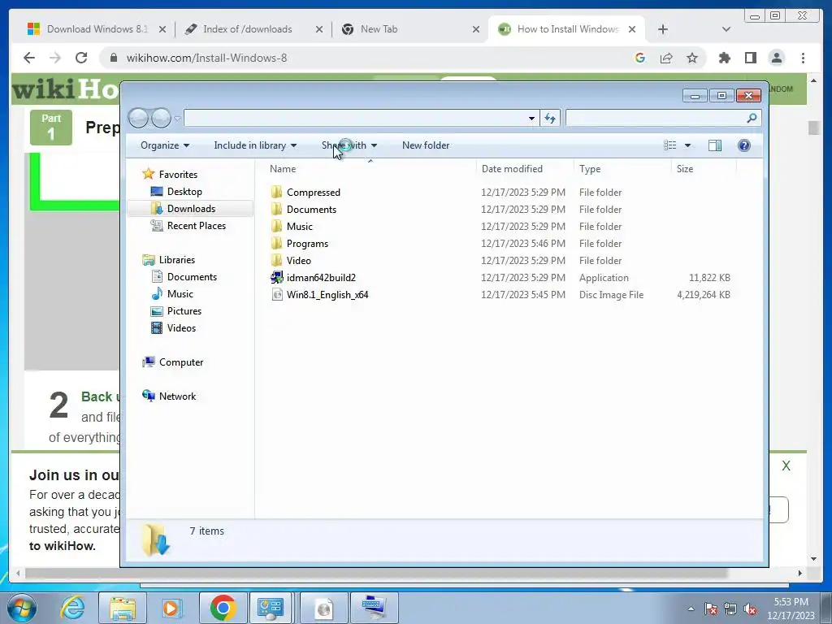Select Libraries in the navigation pane
832x624 pixels.
coord(176,259)
